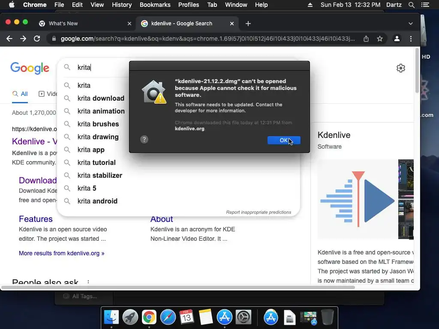439x329 pixels.
Task: Open Chrome's three-dot menu
Action: coord(411,39)
